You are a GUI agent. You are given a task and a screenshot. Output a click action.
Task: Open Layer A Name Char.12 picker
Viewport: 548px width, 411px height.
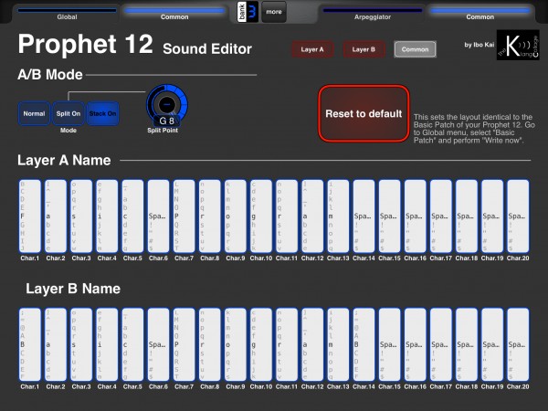pyautogui.click(x=312, y=216)
